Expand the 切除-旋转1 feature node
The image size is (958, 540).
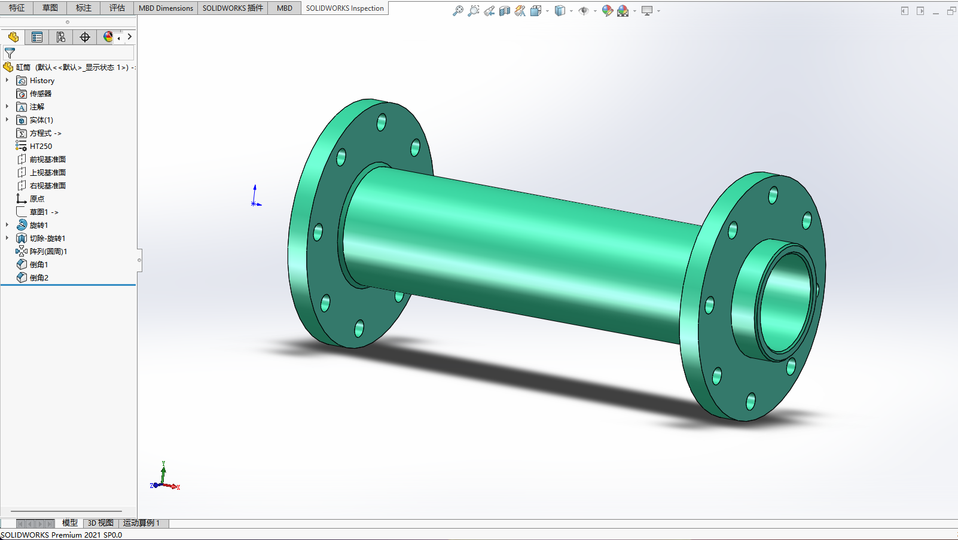(7, 238)
